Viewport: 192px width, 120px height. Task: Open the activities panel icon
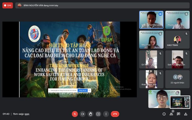click(186, 114)
